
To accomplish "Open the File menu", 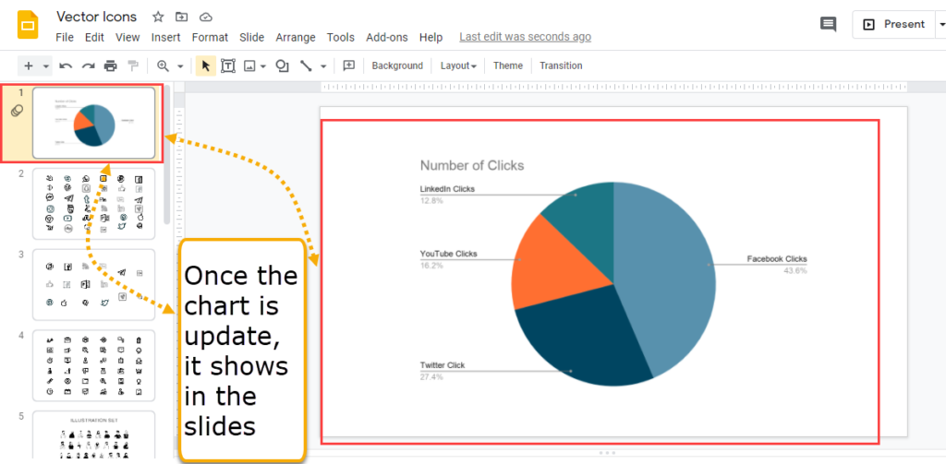I will (x=65, y=38).
